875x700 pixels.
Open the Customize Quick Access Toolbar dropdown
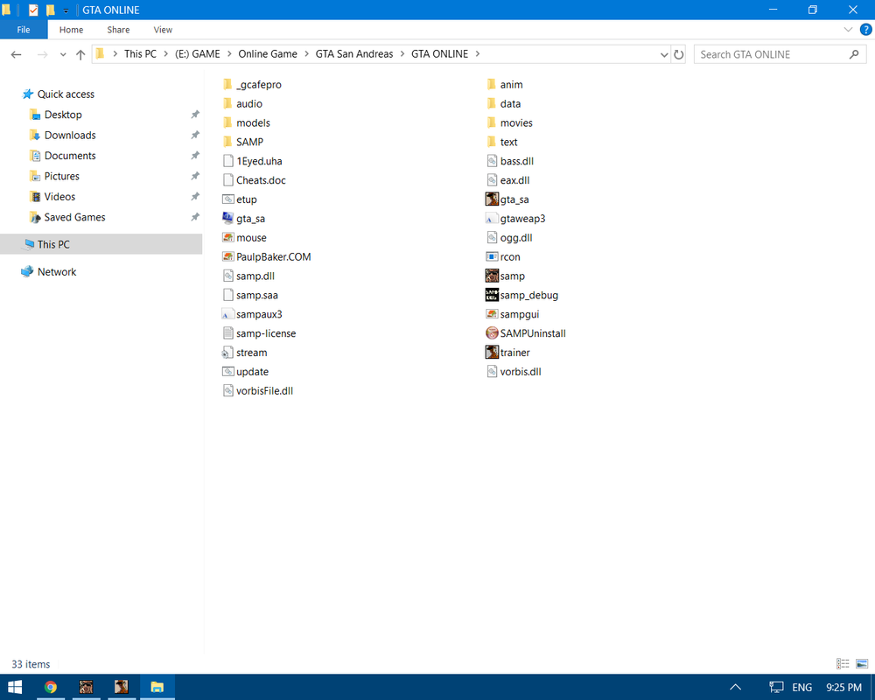(x=66, y=10)
